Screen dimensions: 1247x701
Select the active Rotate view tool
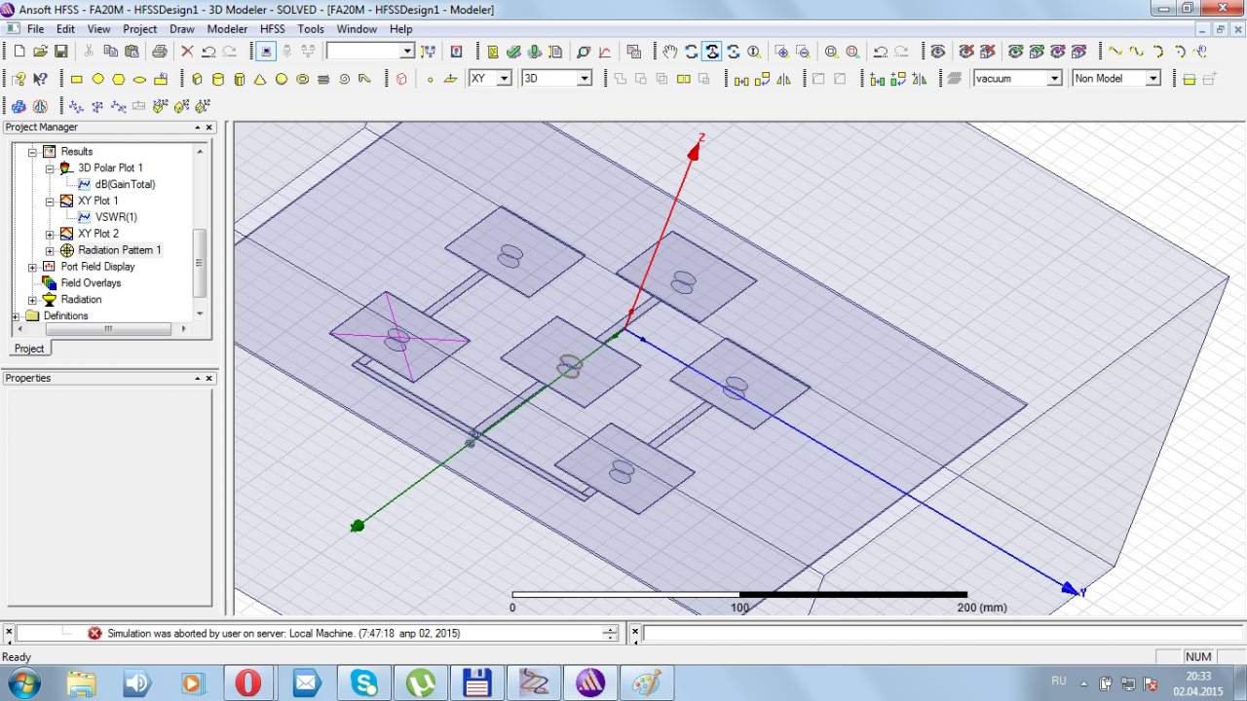712,52
